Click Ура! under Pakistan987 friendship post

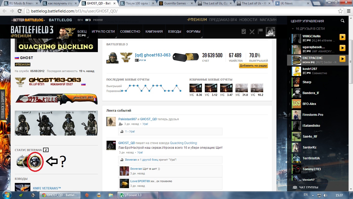click(x=145, y=124)
